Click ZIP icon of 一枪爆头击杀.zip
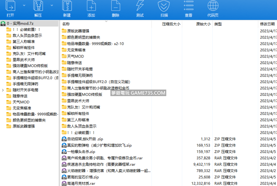This screenshot has height=186, width=277. [x=64, y=152]
